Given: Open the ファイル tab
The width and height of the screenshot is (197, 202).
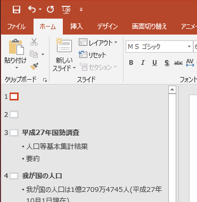Looking at the screenshot, I should [x=17, y=27].
